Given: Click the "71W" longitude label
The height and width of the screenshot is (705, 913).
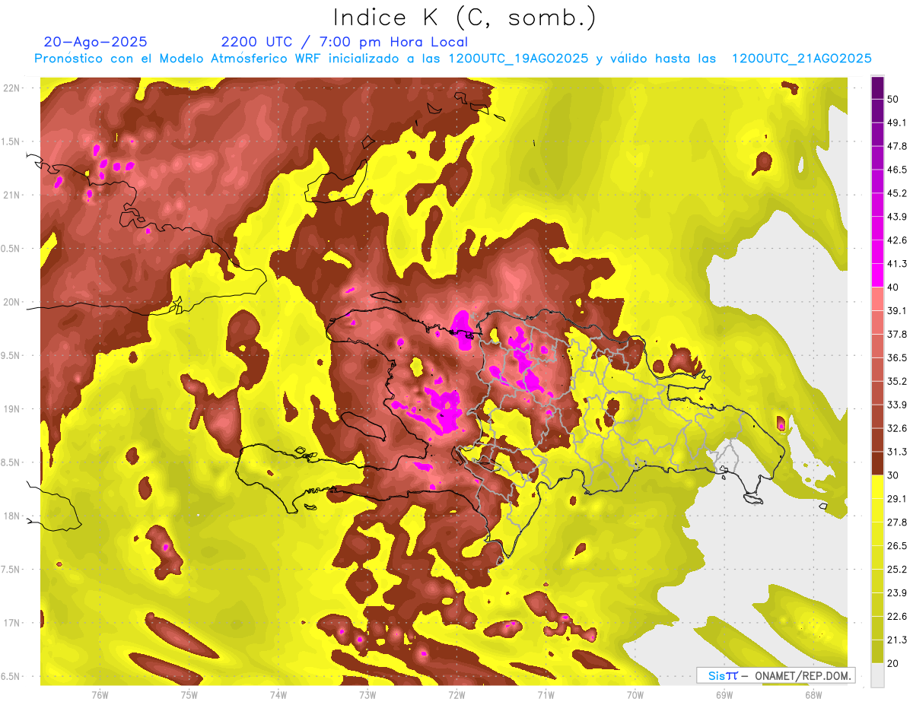Looking at the screenshot, I should pyautogui.click(x=546, y=695).
